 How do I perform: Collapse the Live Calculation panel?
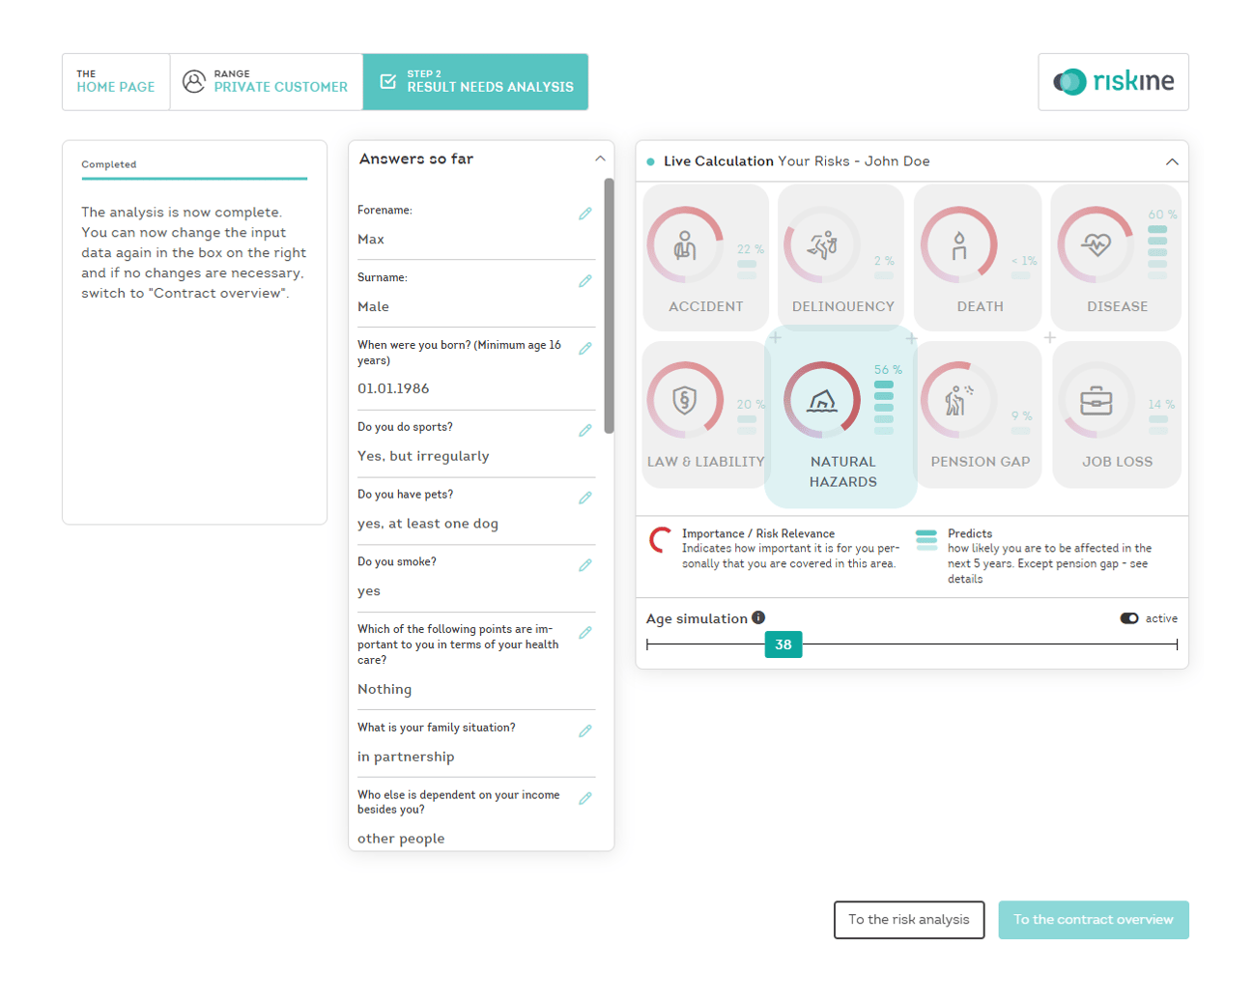click(1172, 161)
